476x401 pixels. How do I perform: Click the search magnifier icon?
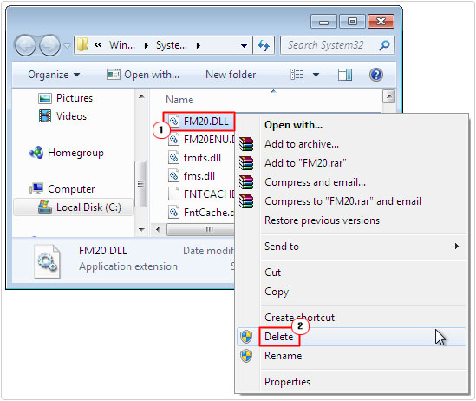384,45
